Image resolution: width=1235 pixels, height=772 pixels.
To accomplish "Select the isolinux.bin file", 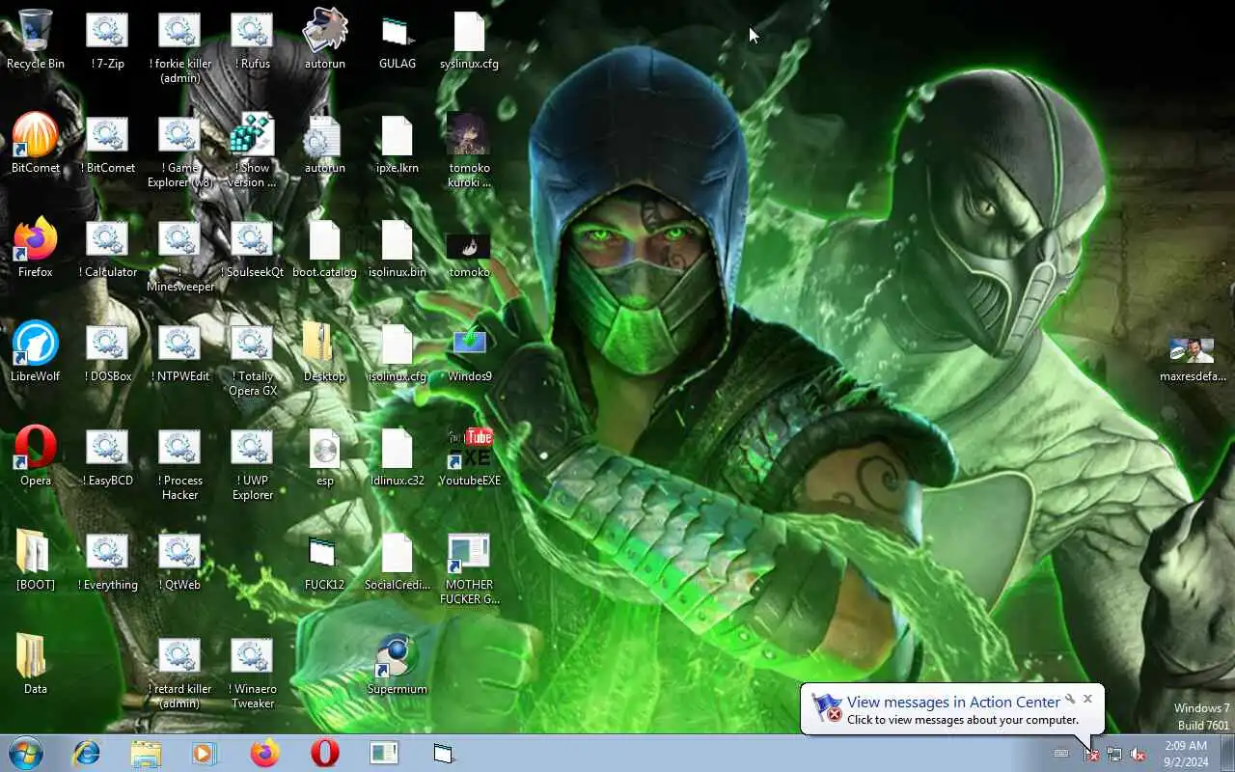I will coord(398,248).
